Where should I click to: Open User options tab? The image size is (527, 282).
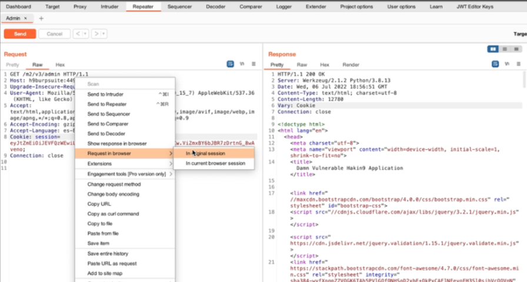pos(401,6)
